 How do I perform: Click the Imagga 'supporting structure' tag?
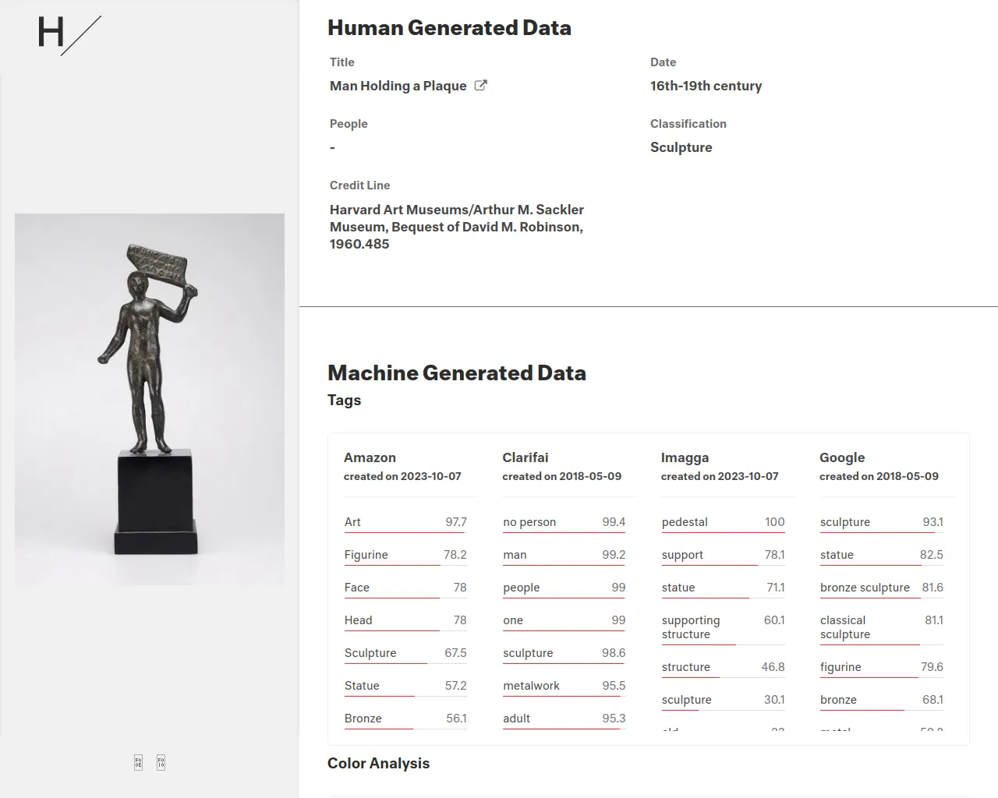[x=690, y=627]
